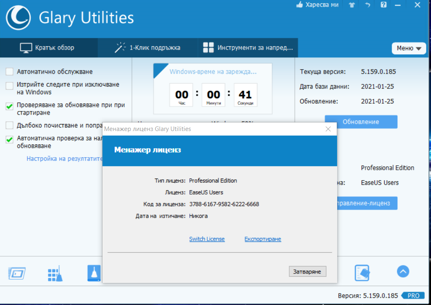Toggle Изтрийте следите при изключване checkbox
The image size is (431, 305).
[9, 86]
